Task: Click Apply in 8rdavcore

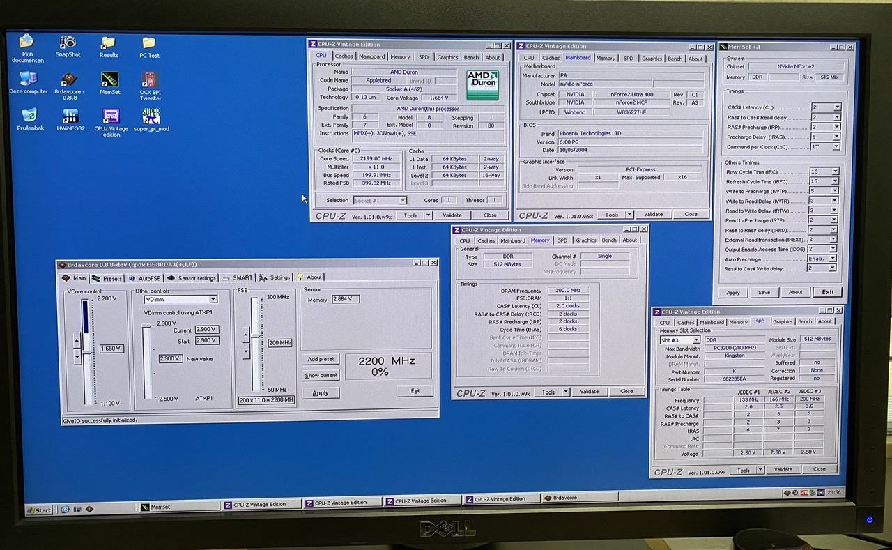Action: (x=321, y=392)
